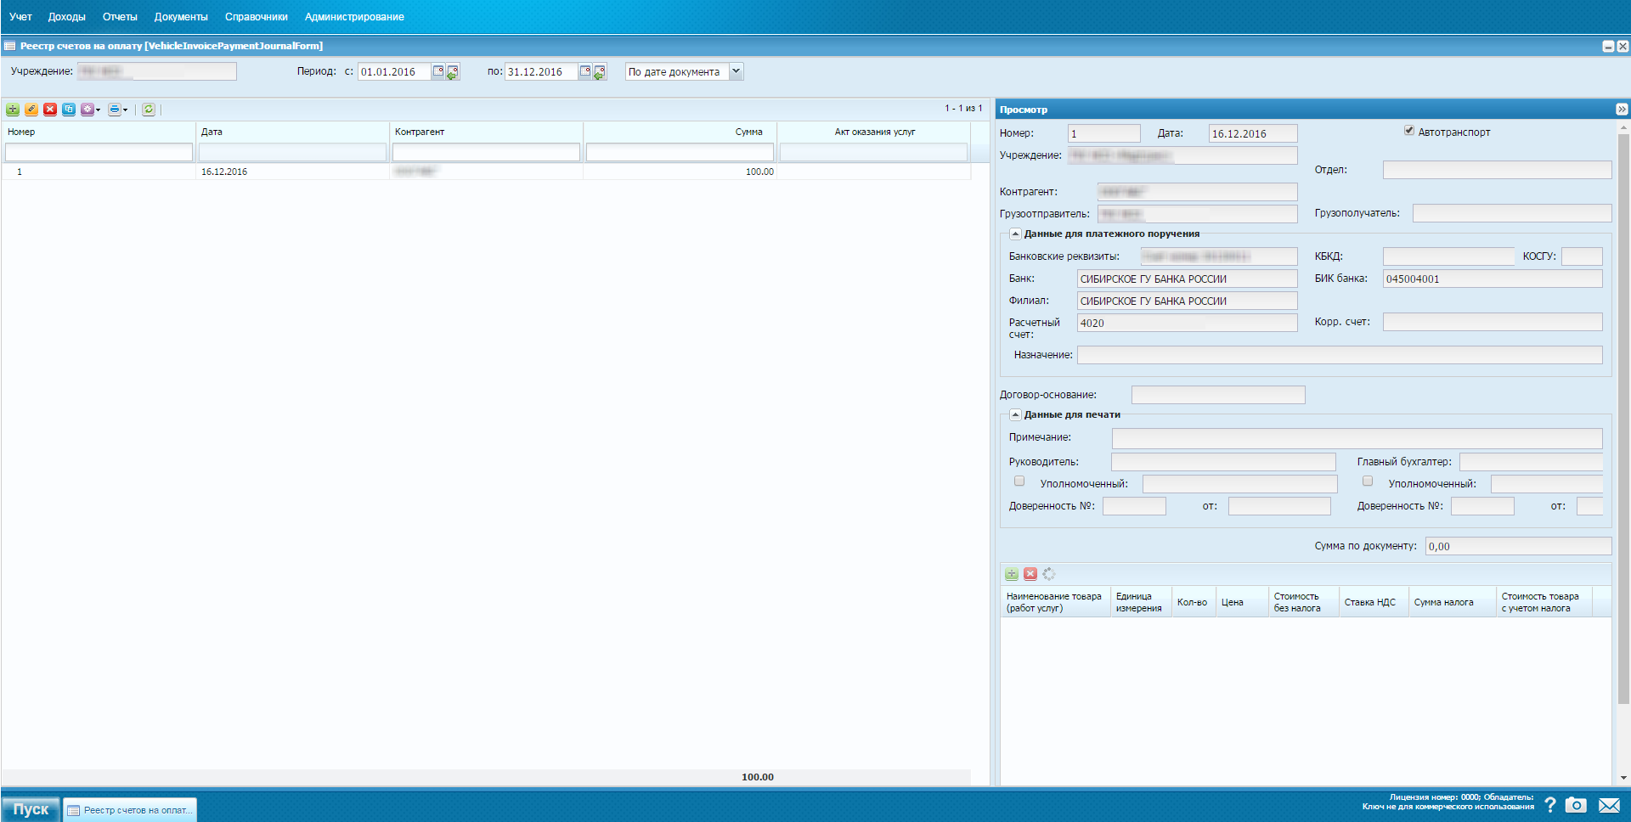The width and height of the screenshot is (1631, 822).
Task: Click the Корр. счет input field
Action: [x=1493, y=322]
